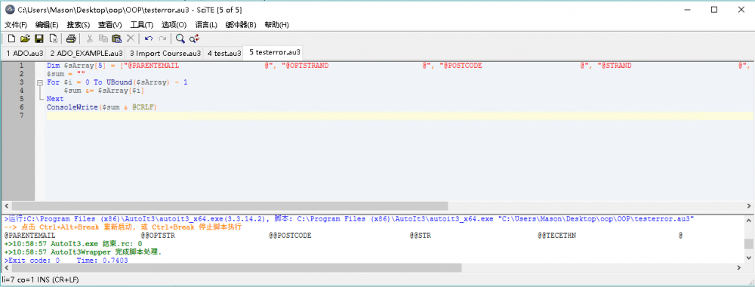Viewport: 755px width, 287px height.
Task: Click line number 2 in margin
Action: click(21, 74)
